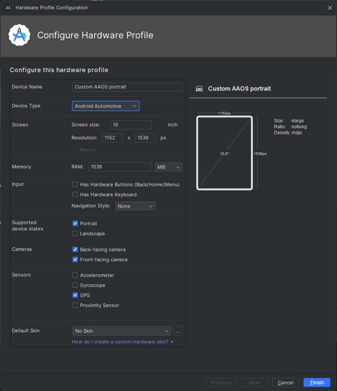Click the Screen size input field
Screen dimensions: 337x391
tap(131, 125)
